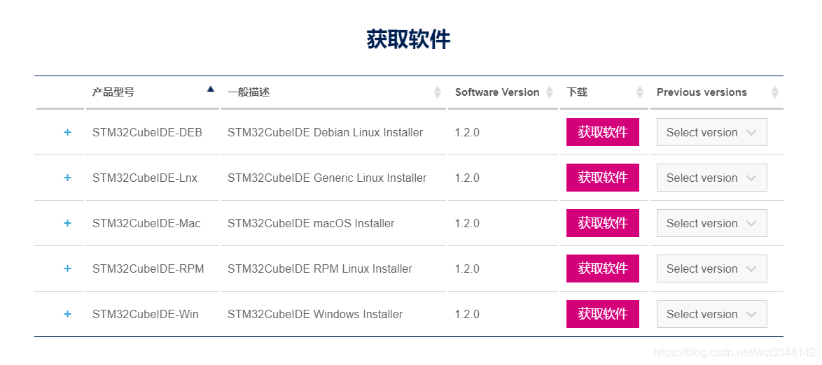Sort by 下载 column arrows
Screen dimensions: 822x365
point(639,93)
